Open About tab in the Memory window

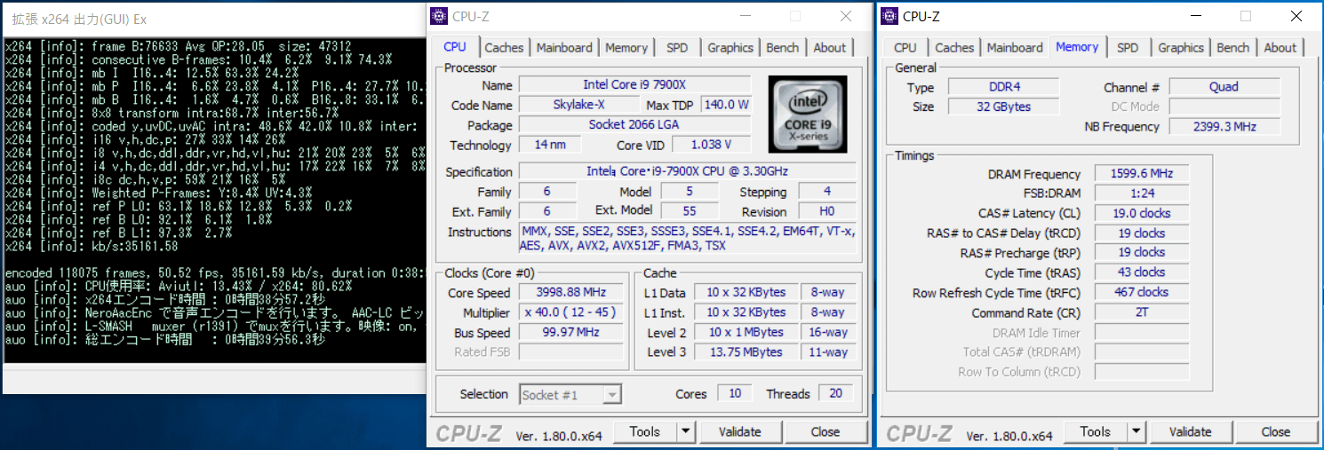(1280, 48)
